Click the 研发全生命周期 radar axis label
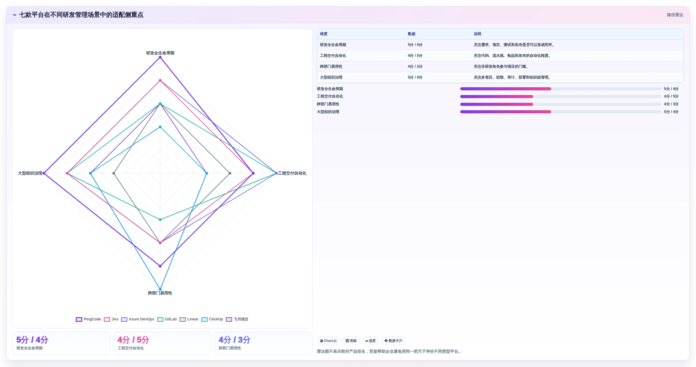The width and height of the screenshot is (696, 367). point(160,53)
